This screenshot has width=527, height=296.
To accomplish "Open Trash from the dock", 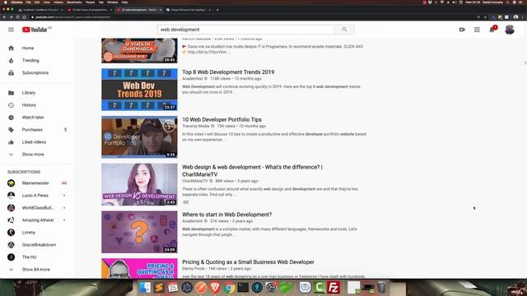I will tap(382, 287).
